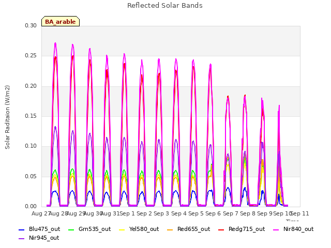331x248 pixels.
Task: Click the 0.10 y-axis tick label
Action: [x=31, y=146]
